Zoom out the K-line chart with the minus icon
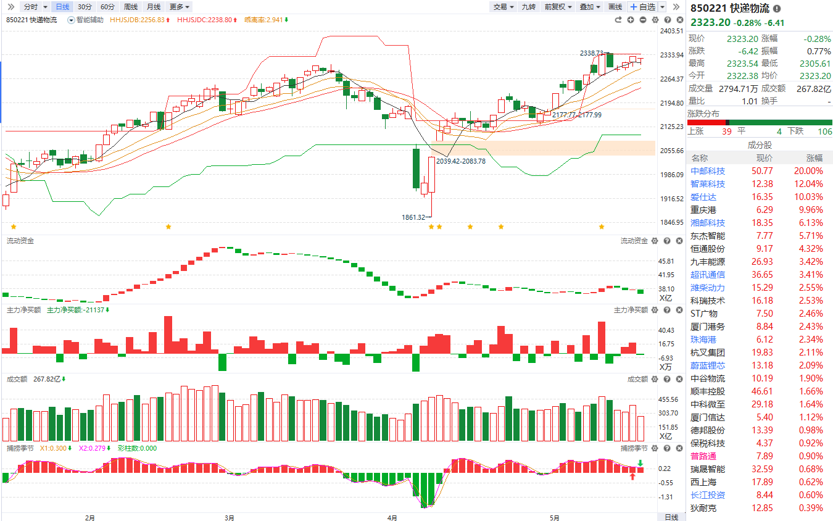 click(x=643, y=20)
